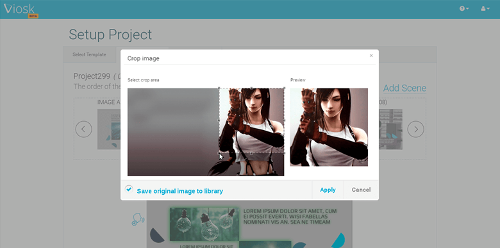The width and height of the screenshot is (500, 248).
Task: Go to previous scene with left arrow
Action: (83, 129)
